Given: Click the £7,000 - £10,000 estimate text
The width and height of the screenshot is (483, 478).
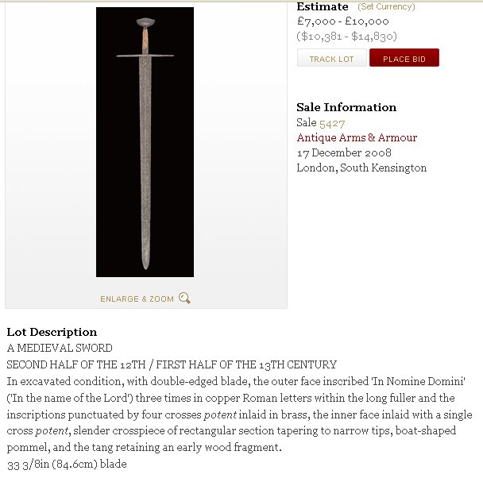Looking at the screenshot, I should [x=343, y=21].
